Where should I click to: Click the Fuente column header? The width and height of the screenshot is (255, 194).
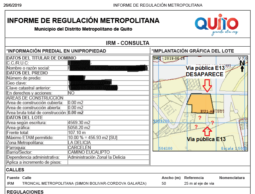[x=13, y=178]
